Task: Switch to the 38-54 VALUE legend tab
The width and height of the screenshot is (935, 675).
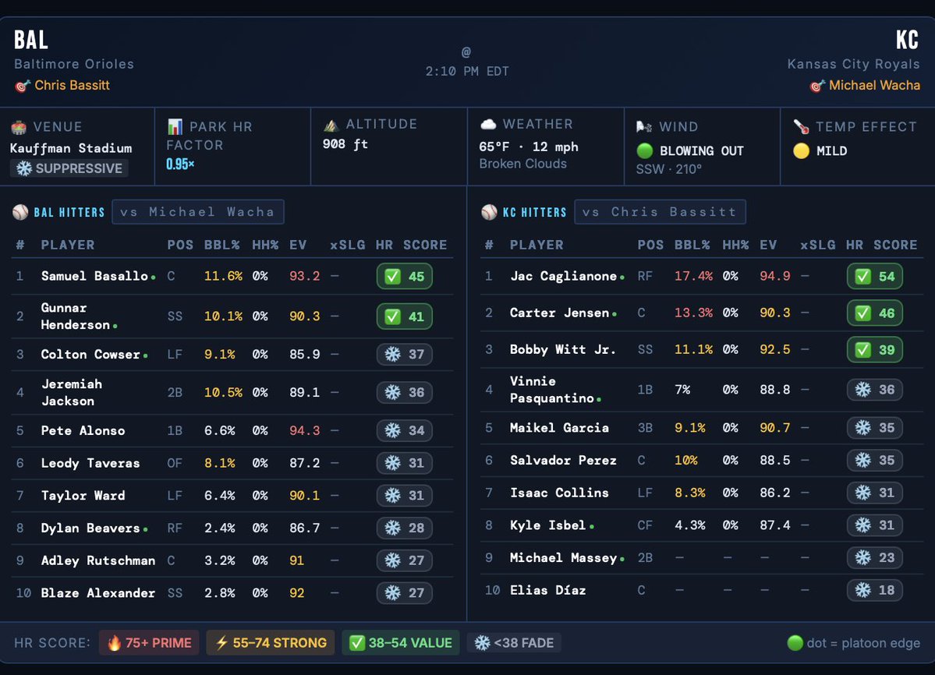Action: [400, 642]
